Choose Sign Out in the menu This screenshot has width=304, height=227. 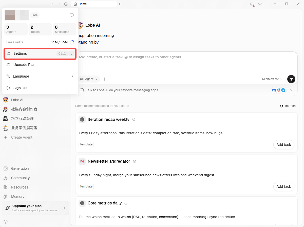pos(40,88)
